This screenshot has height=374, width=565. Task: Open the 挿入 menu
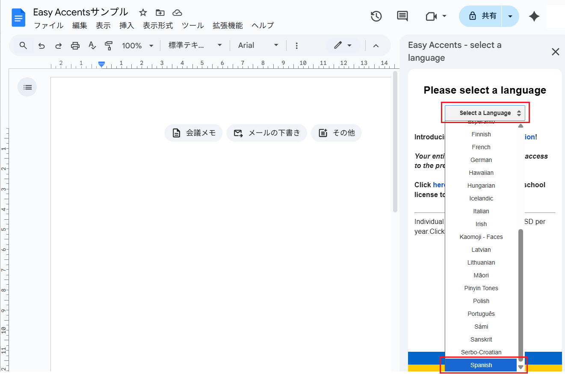click(127, 26)
